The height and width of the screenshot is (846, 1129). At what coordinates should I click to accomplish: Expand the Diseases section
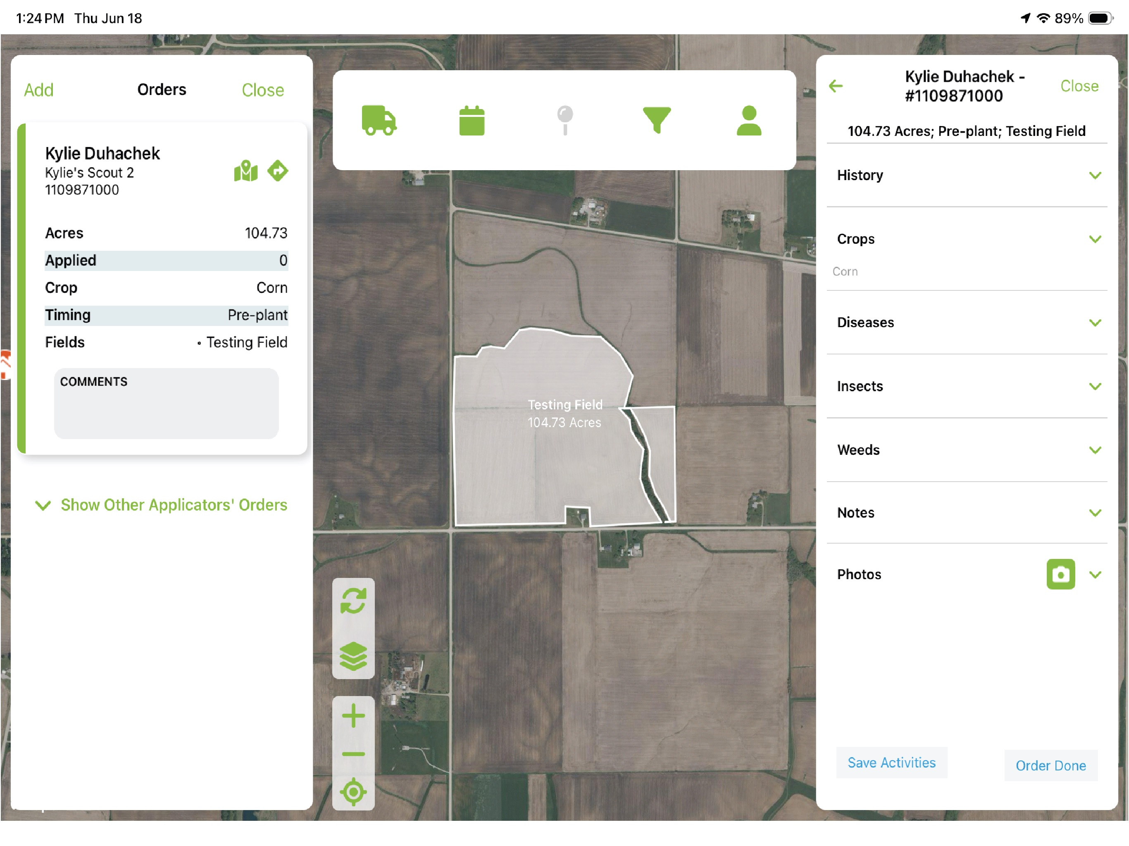pos(967,323)
